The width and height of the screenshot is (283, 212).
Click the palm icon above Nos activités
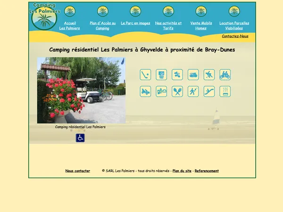pyautogui.click(x=168, y=11)
